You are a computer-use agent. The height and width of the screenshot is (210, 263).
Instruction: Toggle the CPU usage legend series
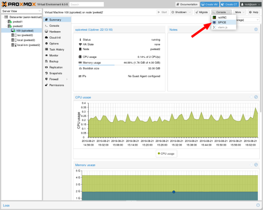(166, 153)
